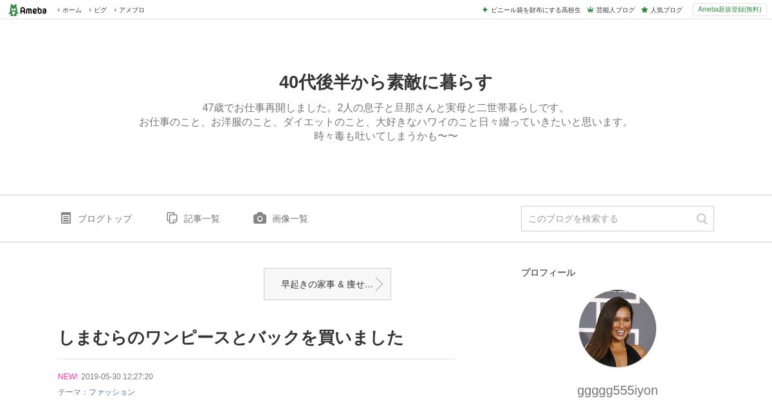
Task: Click crown icon beside 芸能人ブログ
Action: point(590,10)
